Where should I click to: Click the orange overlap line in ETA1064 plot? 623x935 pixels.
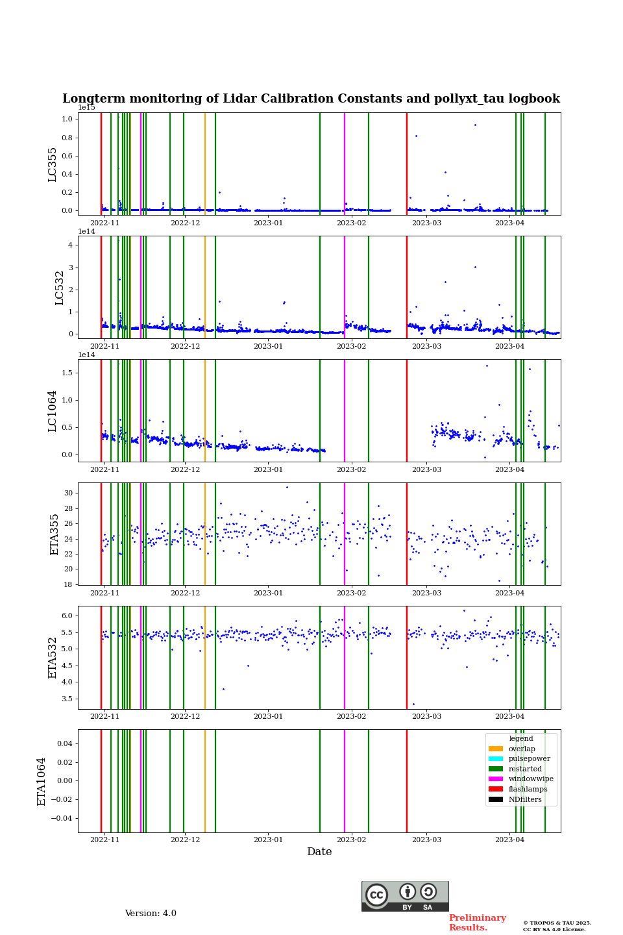click(x=205, y=781)
